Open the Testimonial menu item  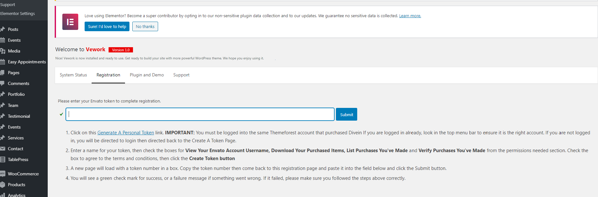coord(19,116)
